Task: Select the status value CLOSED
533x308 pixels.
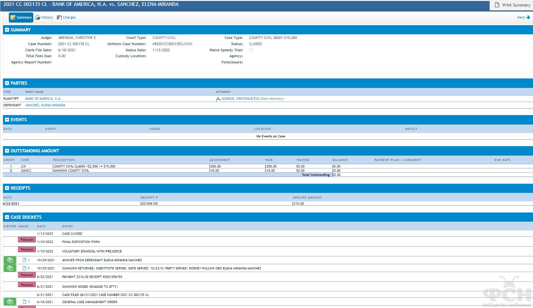Action: point(255,44)
